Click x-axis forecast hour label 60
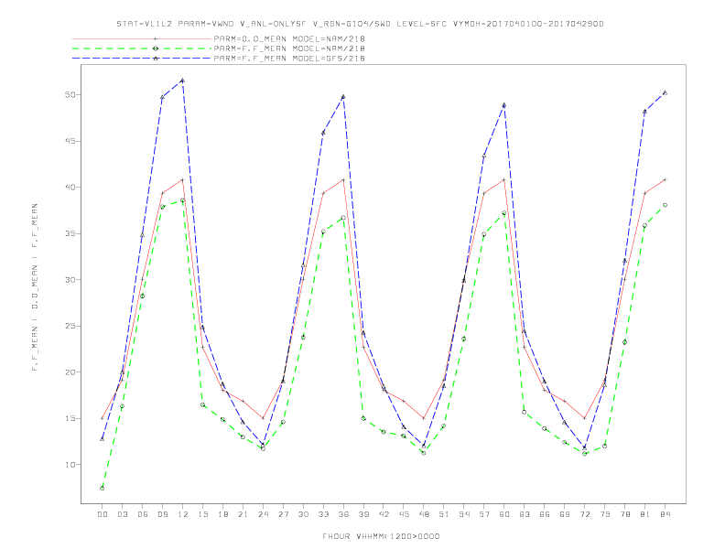 [x=504, y=514]
